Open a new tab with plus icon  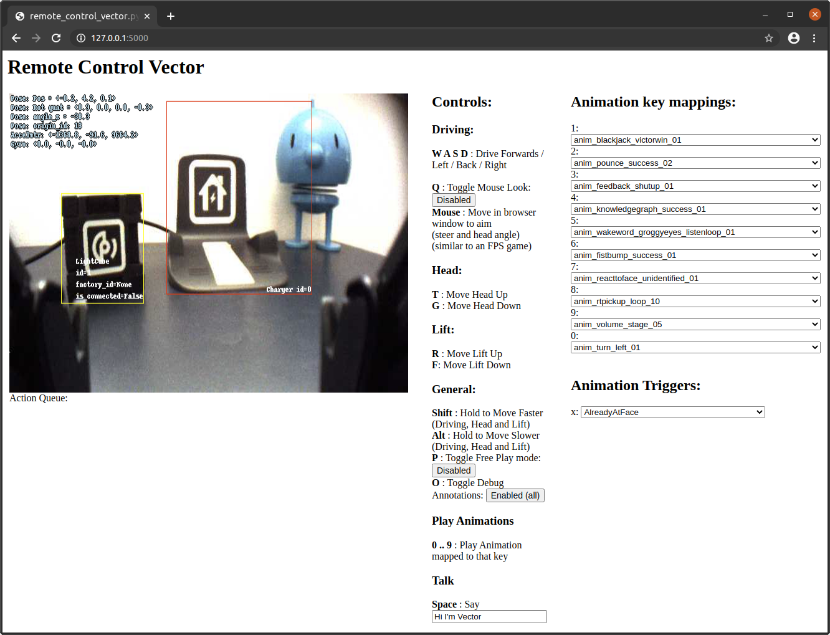click(x=171, y=16)
